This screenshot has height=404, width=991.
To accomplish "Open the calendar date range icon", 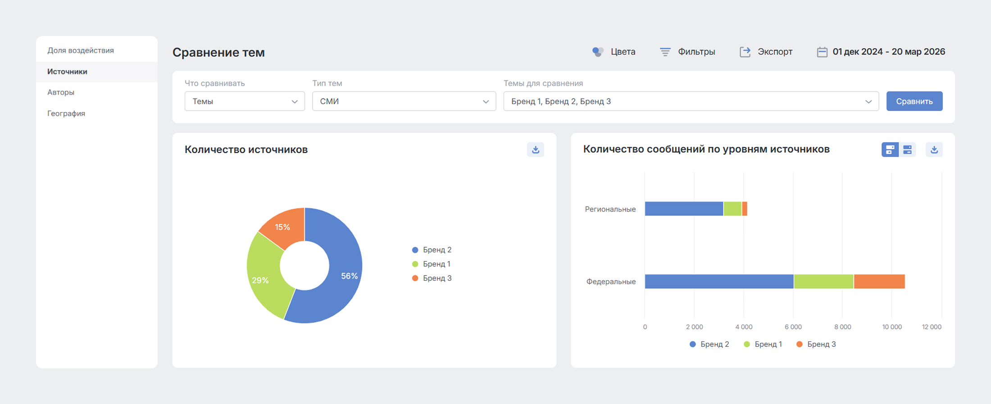I will 822,52.
